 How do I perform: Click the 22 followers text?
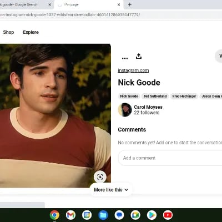(x=147, y=113)
